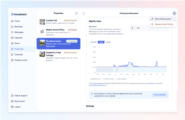This screenshot has height=120, width=185.
Task: Open Property score page
Action: (22, 60)
